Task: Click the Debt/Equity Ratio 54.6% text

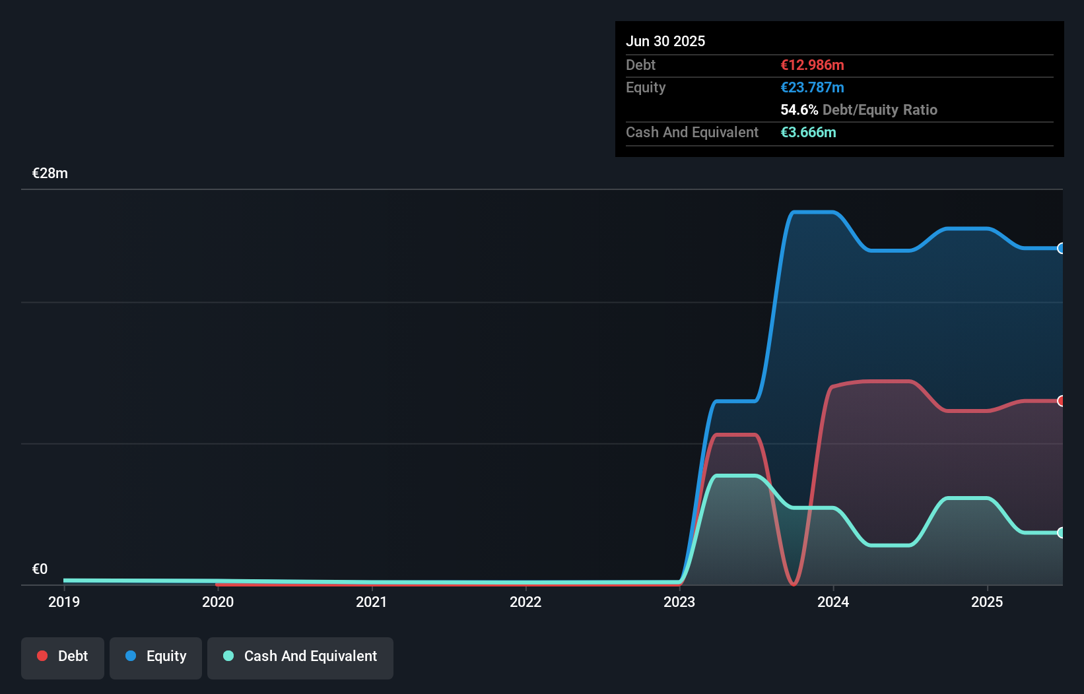Action: point(858,110)
